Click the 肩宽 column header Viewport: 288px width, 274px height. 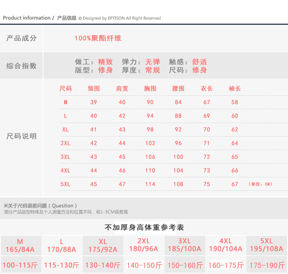(122, 89)
